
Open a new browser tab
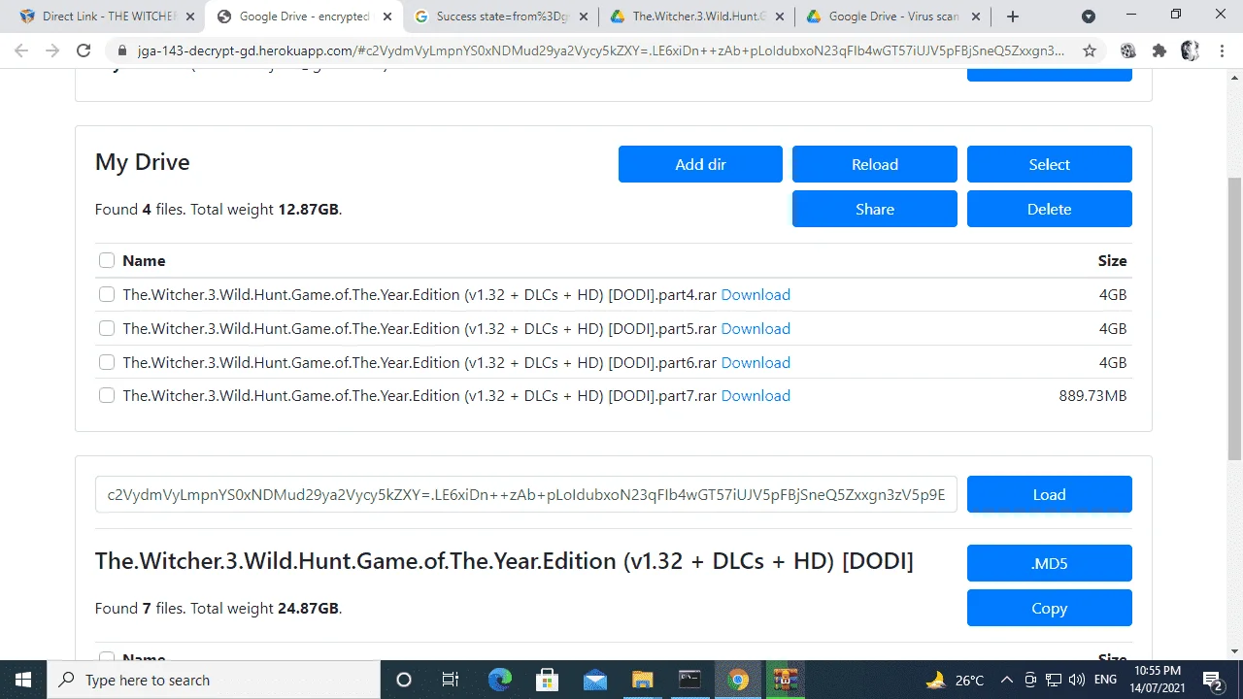(x=1013, y=17)
